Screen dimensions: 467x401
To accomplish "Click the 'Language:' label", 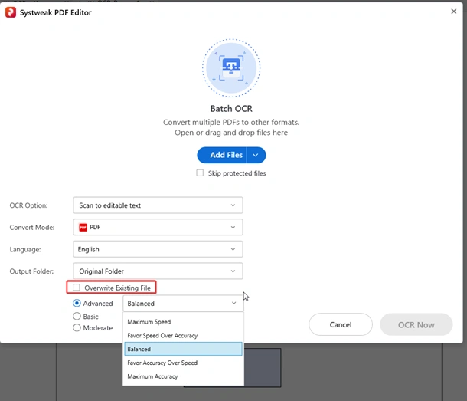I will click(25, 249).
